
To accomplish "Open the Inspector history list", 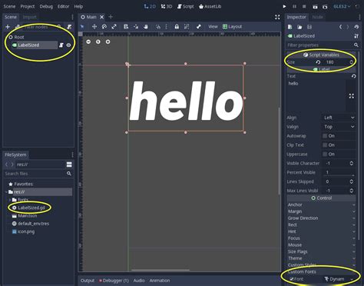I will pyautogui.click(x=356, y=27).
